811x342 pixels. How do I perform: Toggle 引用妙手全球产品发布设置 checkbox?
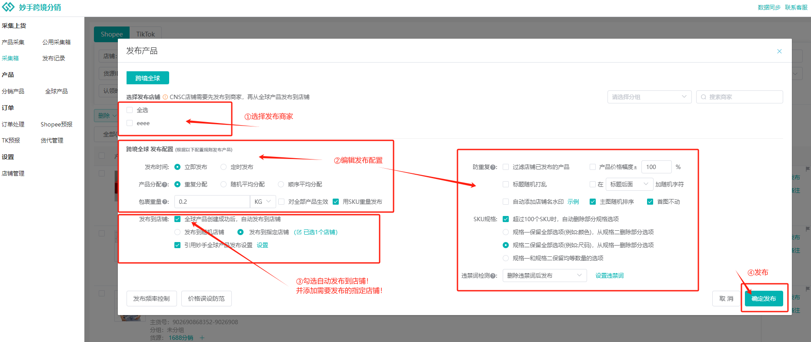(x=177, y=245)
